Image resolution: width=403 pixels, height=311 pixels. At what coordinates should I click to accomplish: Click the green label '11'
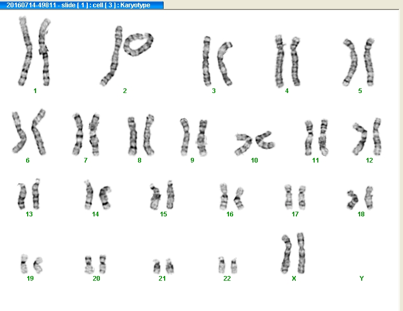(x=316, y=160)
